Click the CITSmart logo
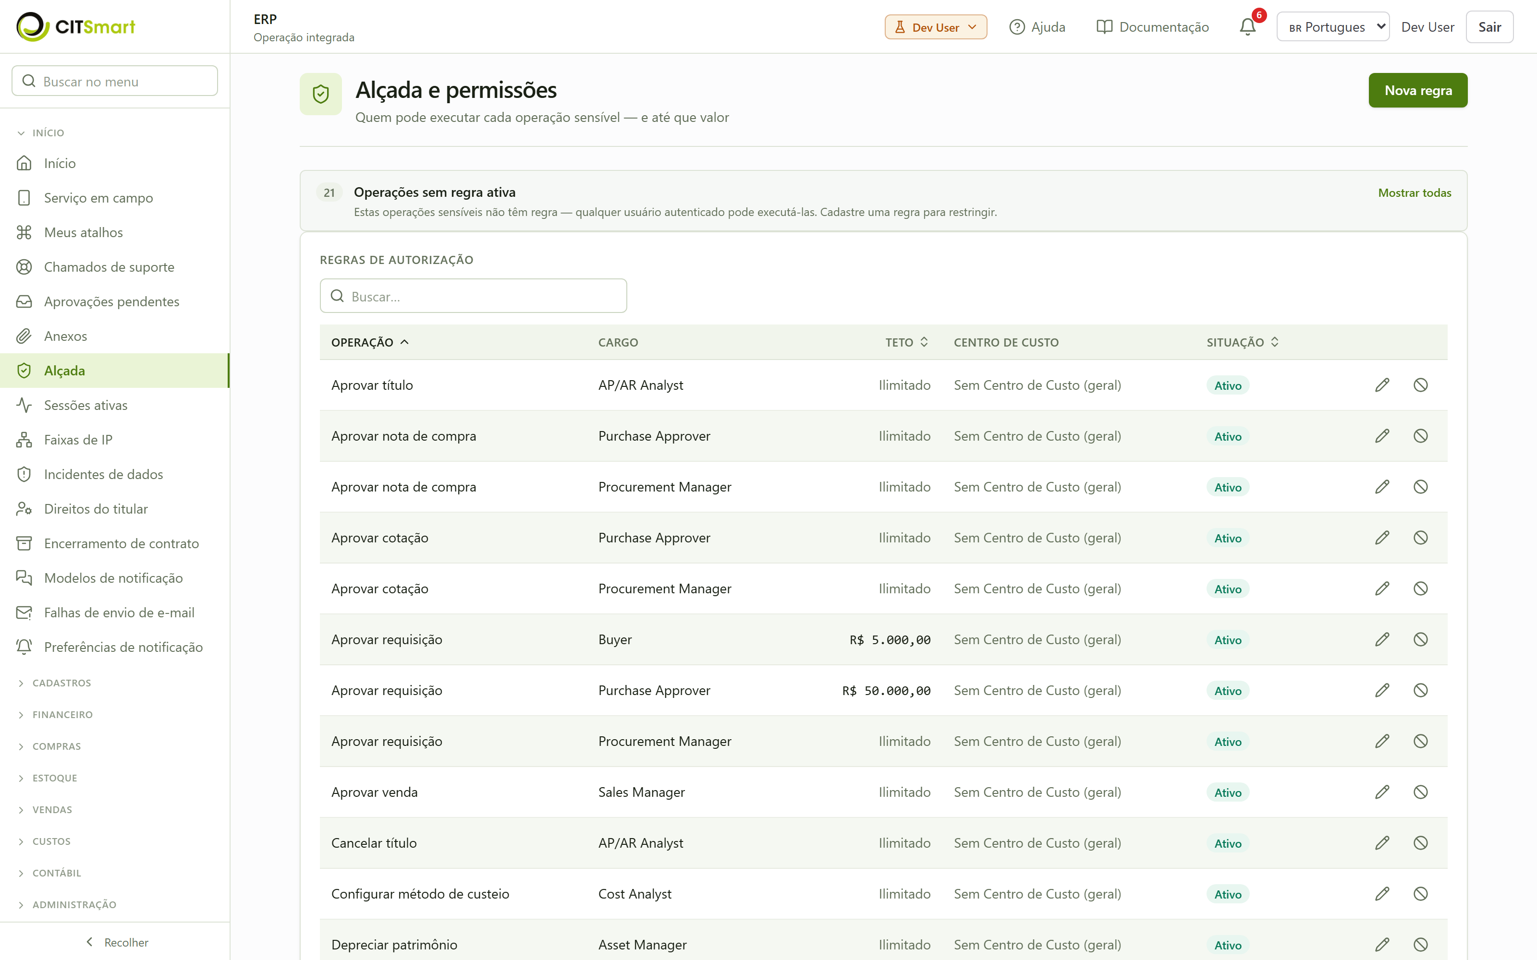This screenshot has width=1537, height=960. (x=75, y=27)
